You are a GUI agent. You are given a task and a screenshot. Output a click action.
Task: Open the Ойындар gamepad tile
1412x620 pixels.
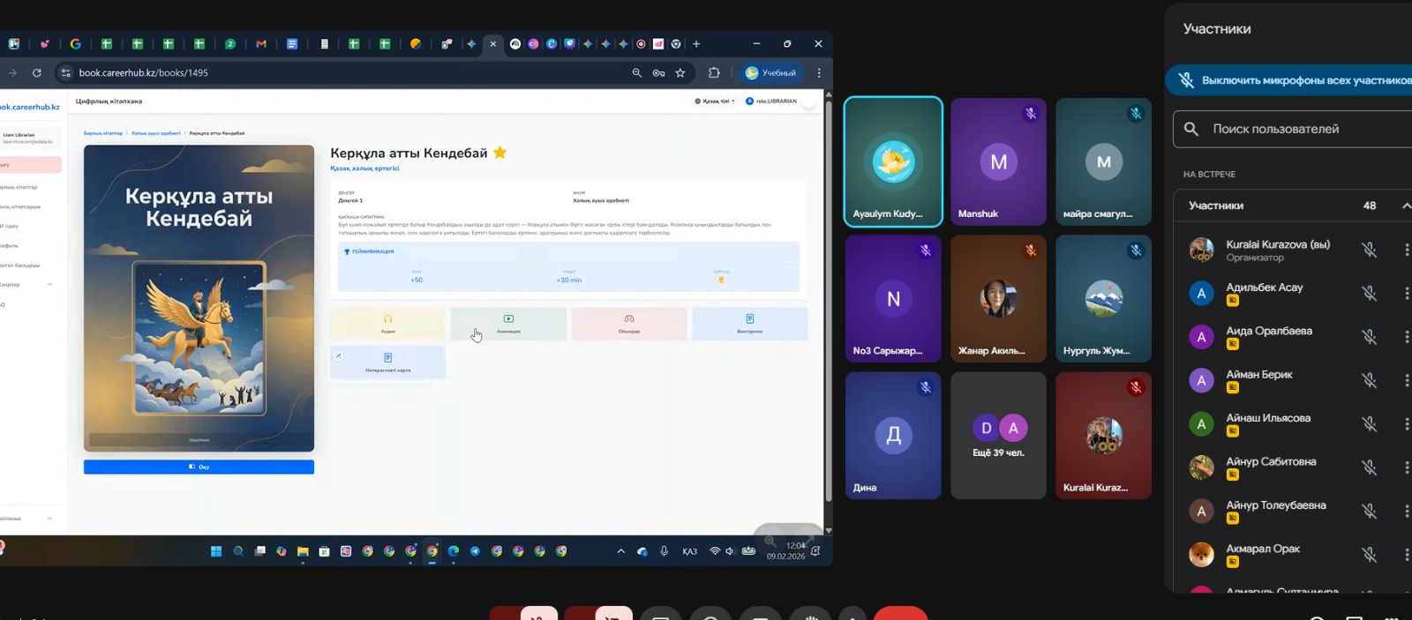629,324
